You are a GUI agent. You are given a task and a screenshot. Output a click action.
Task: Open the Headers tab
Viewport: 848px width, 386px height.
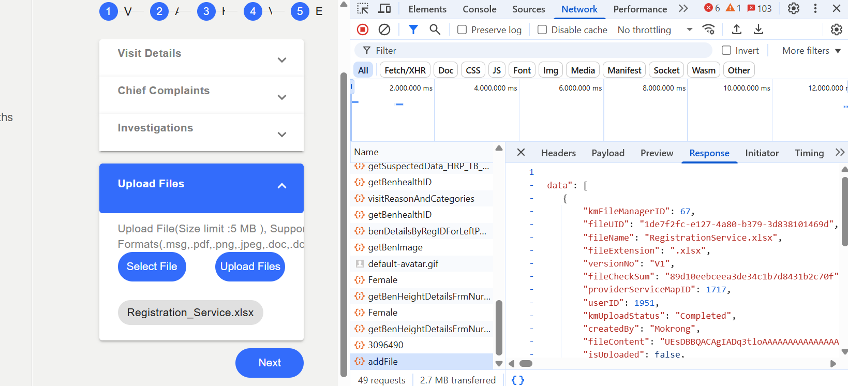point(558,153)
